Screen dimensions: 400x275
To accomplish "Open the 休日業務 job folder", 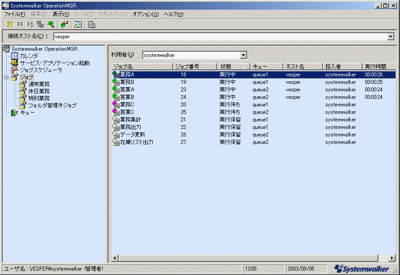I will click(x=39, y=91).
